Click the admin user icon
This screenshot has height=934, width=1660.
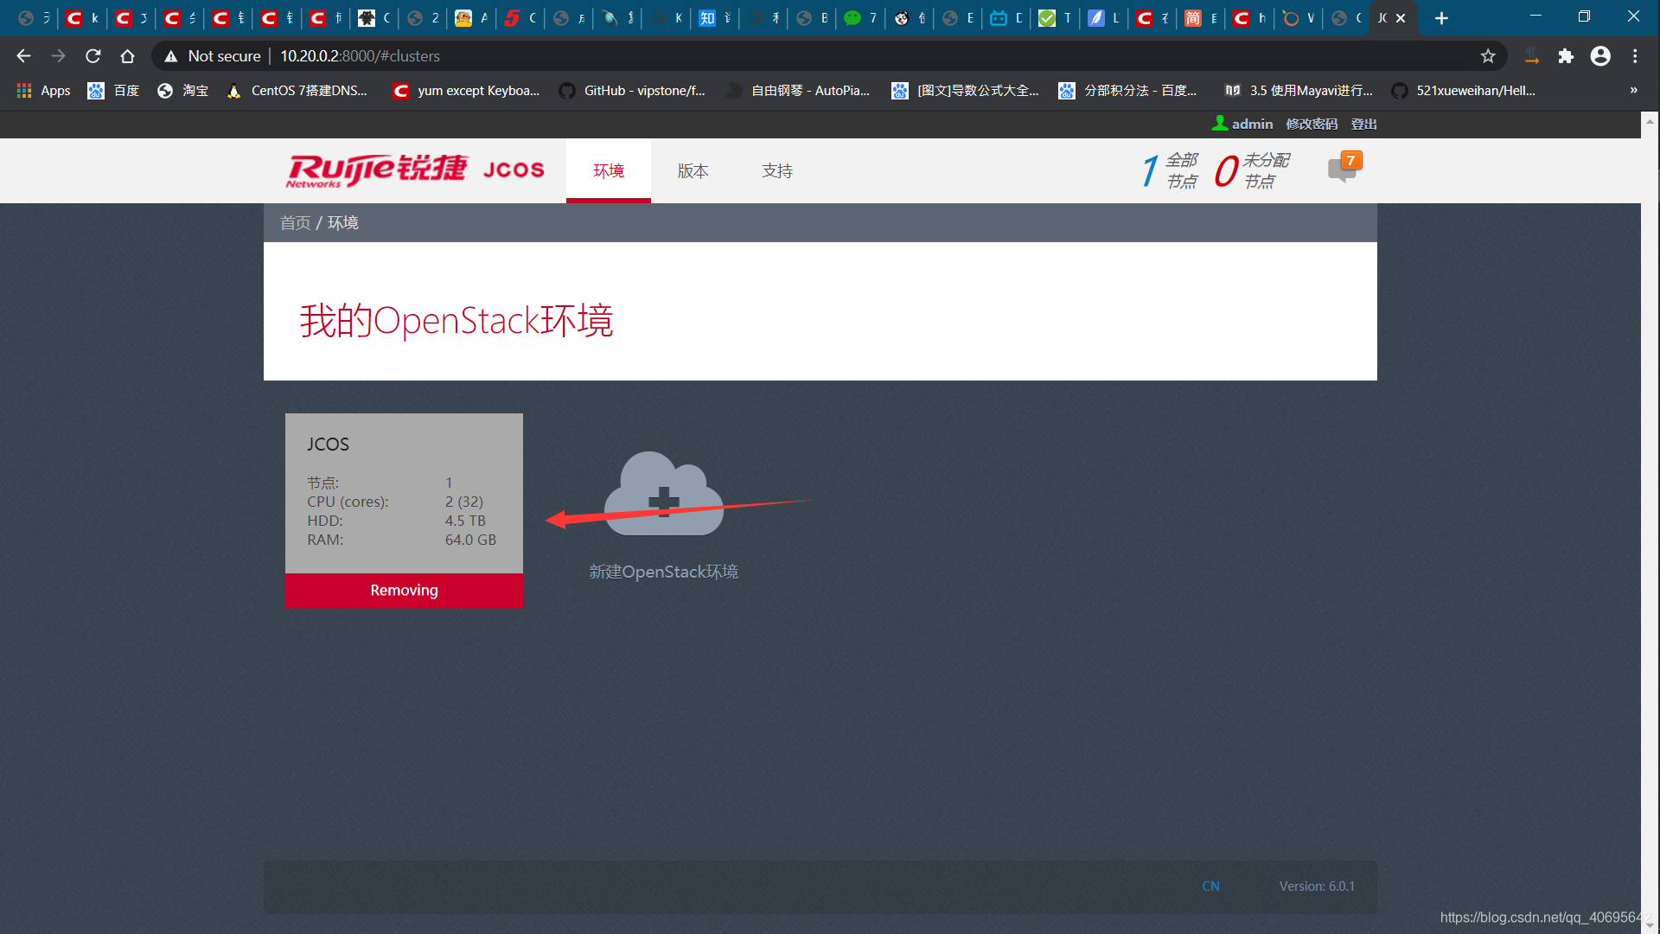(1219, 124)
